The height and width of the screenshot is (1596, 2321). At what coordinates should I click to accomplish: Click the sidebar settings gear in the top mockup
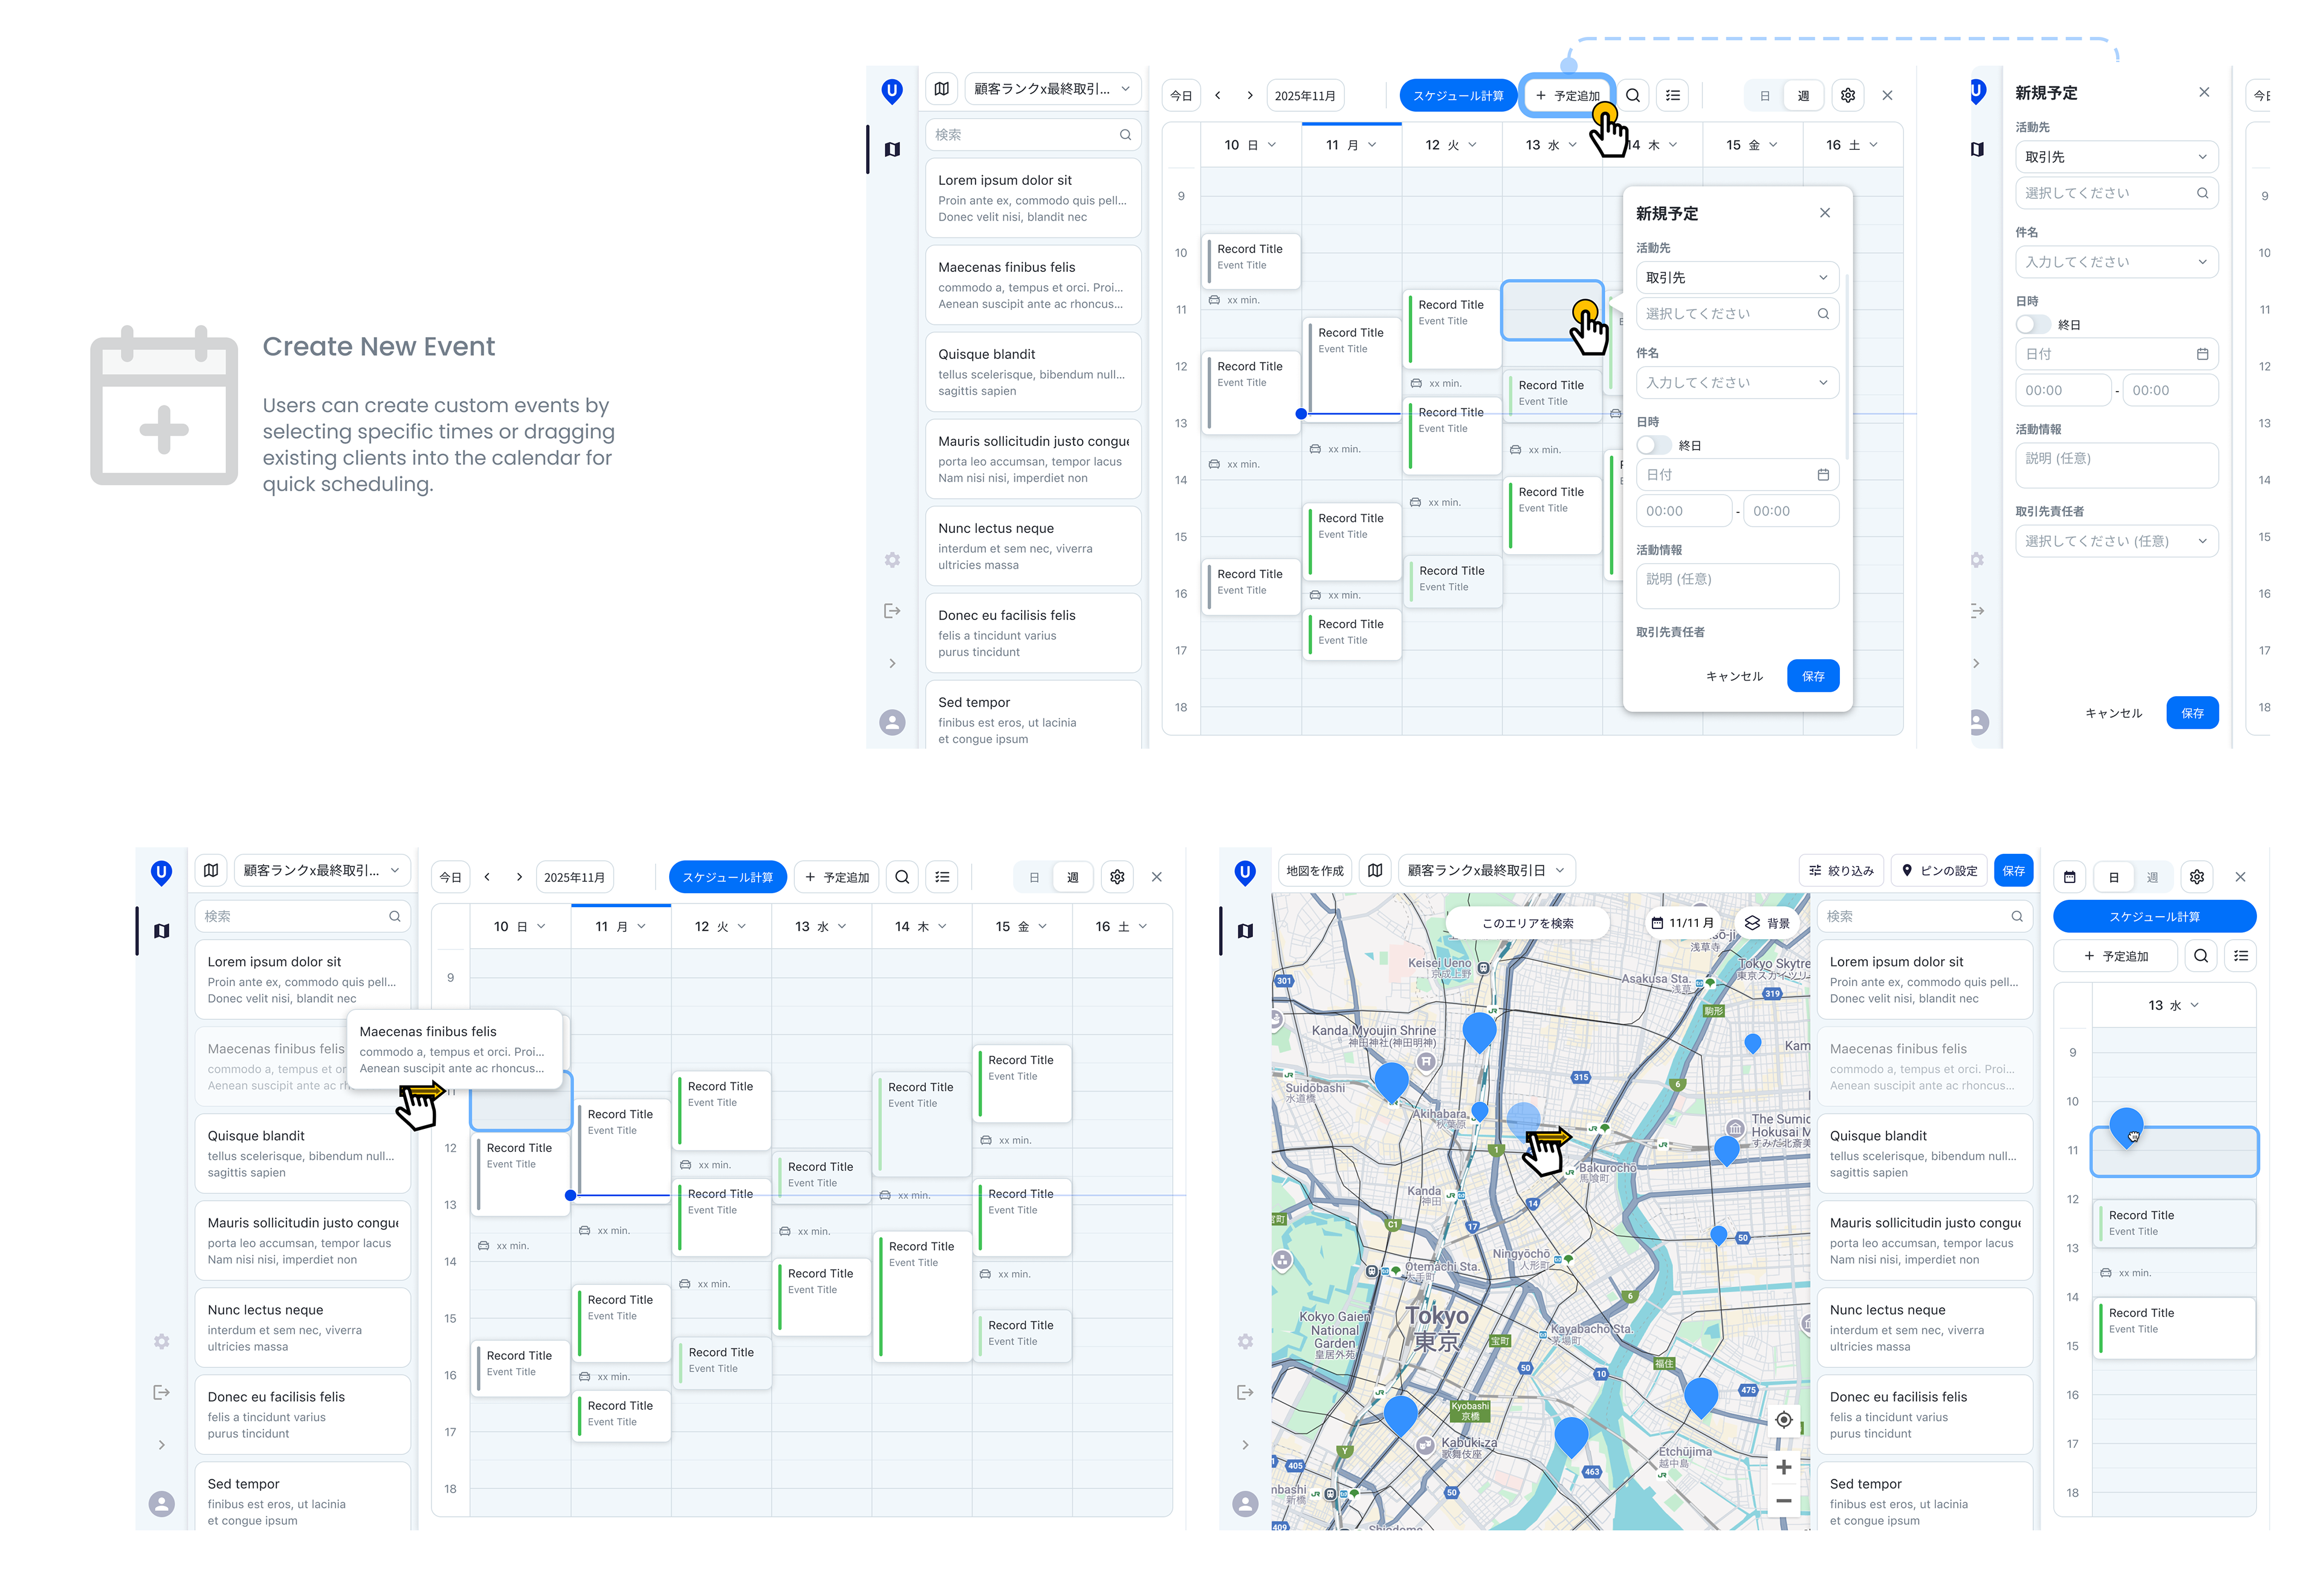(x=892, y=560)
